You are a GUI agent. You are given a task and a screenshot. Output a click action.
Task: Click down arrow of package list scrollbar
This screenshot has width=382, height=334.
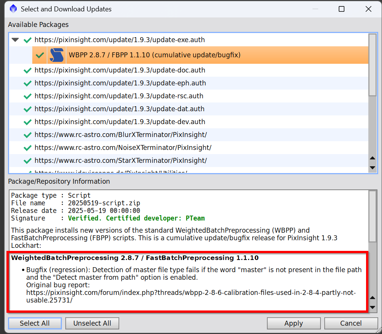(373, 168)
